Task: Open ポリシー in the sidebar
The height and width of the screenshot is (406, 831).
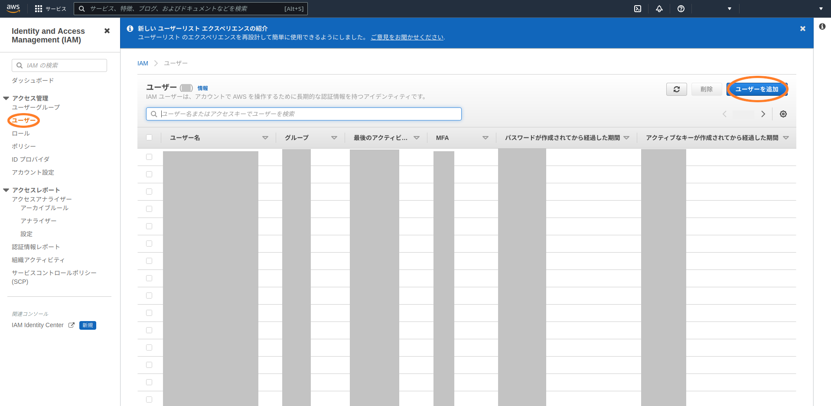Action: pos(24,146)
